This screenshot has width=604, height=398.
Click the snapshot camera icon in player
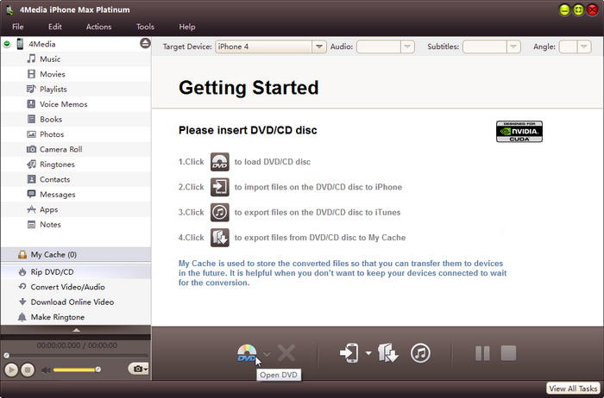(135, 369)
